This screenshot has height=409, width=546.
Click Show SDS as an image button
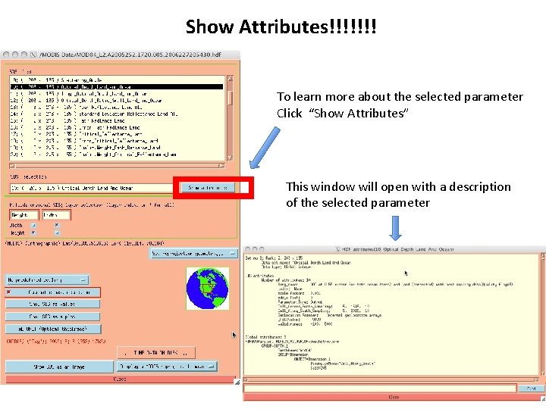(x=59, y=367)
